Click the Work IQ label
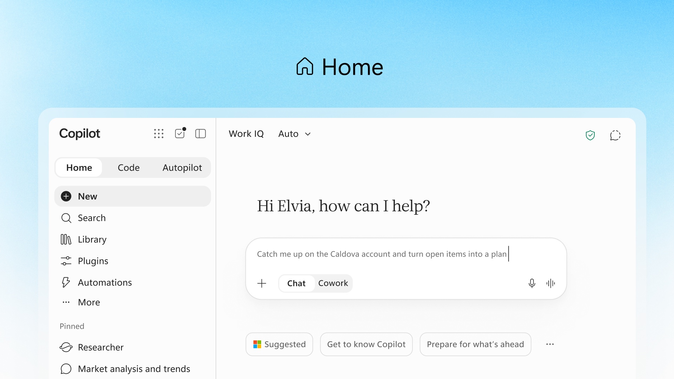Image resolution: width=674 pixels, height=379 pixels. [246, 134]
